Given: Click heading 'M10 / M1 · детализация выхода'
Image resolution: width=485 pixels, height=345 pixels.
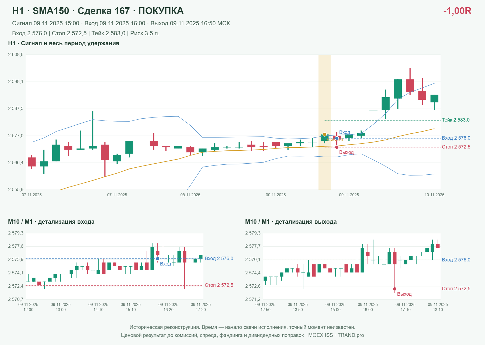Looking at the screenshot, I should [x=291, y=222].
